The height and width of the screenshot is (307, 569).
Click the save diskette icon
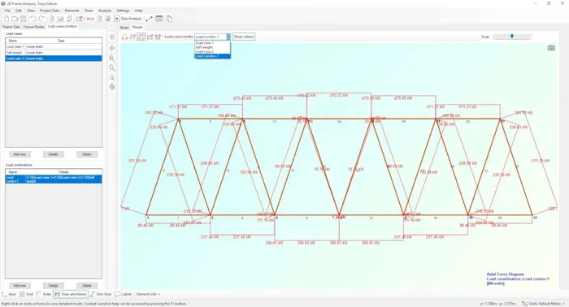click(24, 19)
